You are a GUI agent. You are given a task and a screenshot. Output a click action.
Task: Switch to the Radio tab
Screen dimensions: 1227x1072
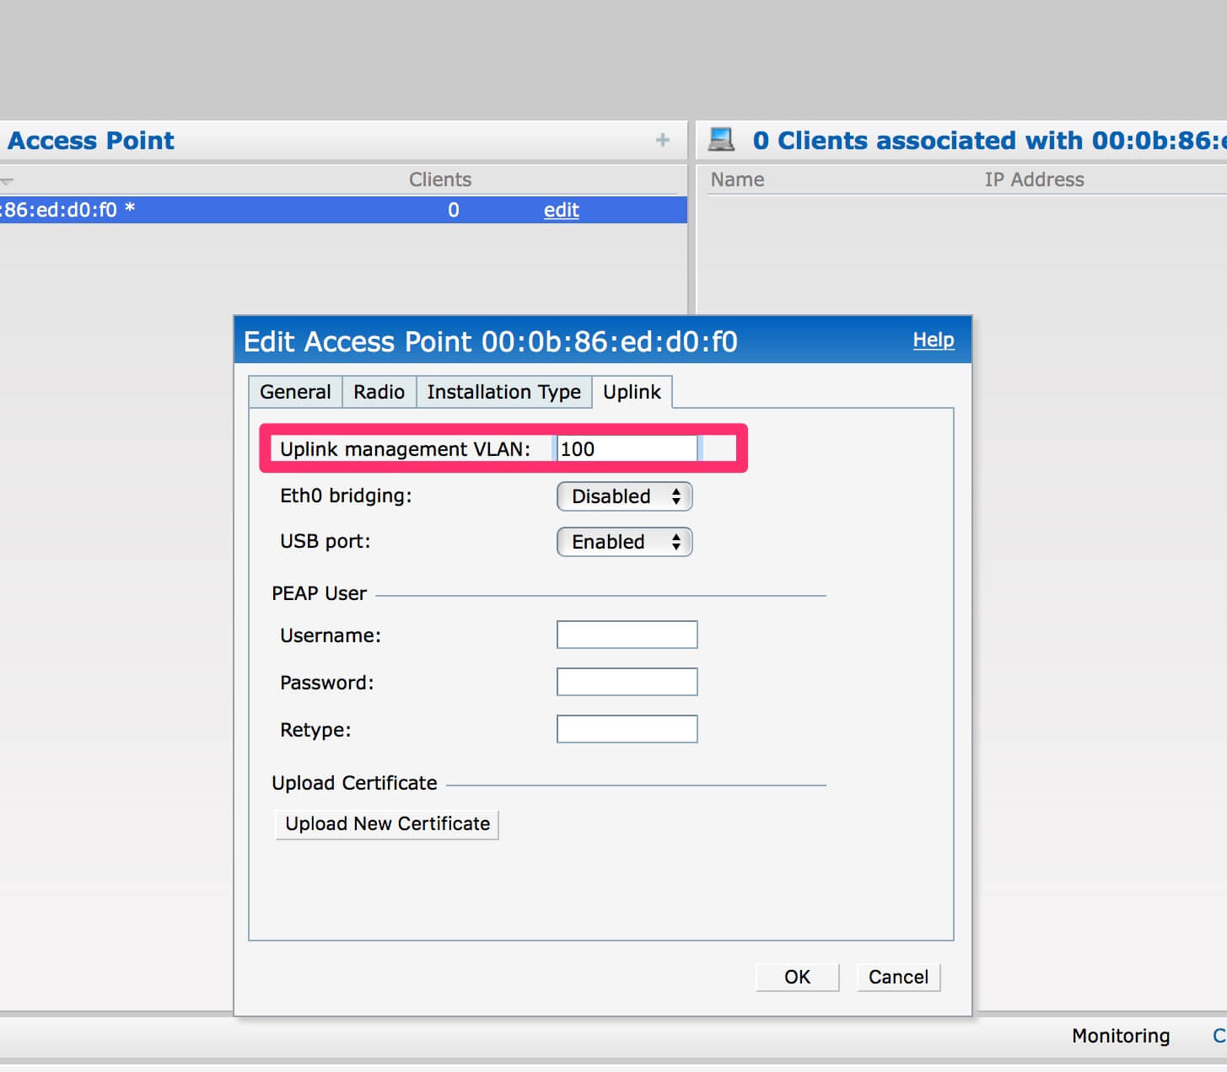coord(378,392)
